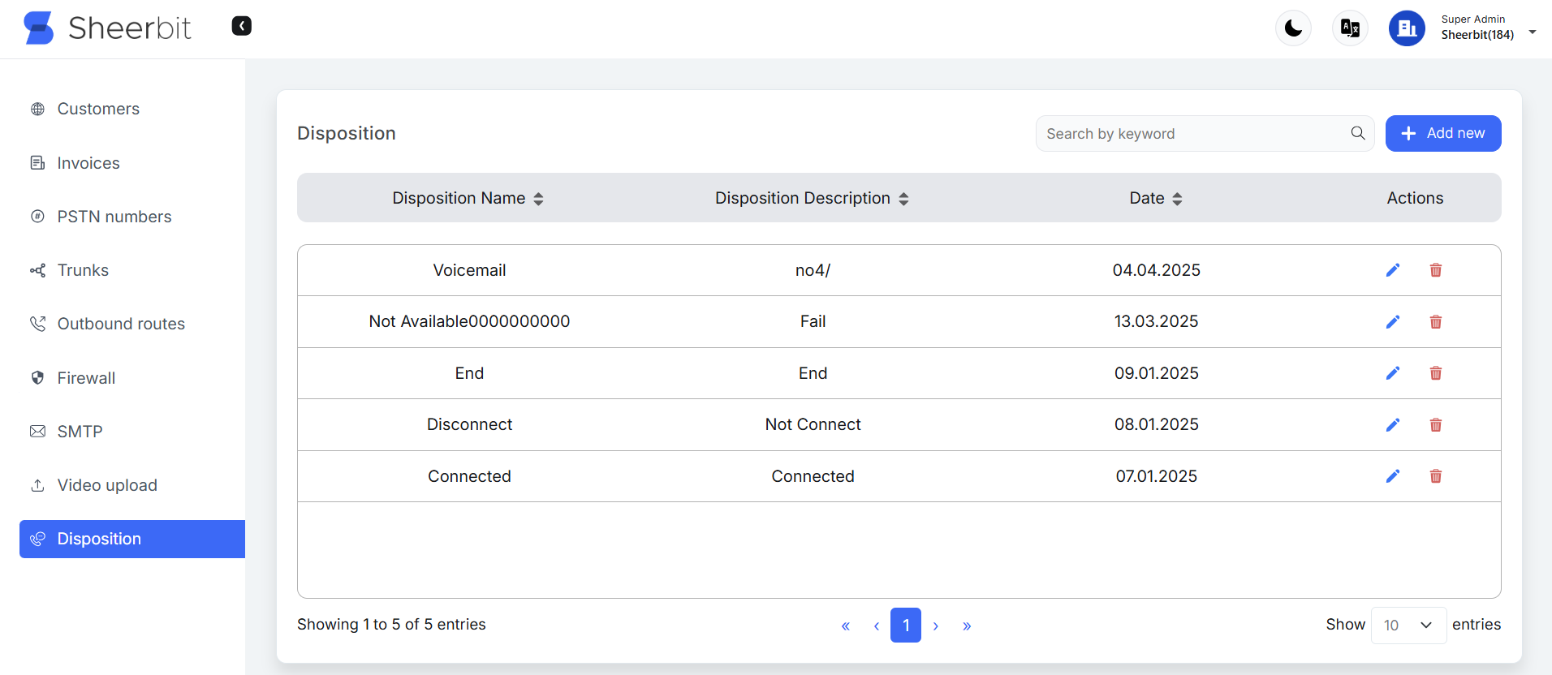The width and height of the screenshot is (1552, 675).
Task: Delete the Not Available0000000000 disposition
Action: [x=1435, y=322]
